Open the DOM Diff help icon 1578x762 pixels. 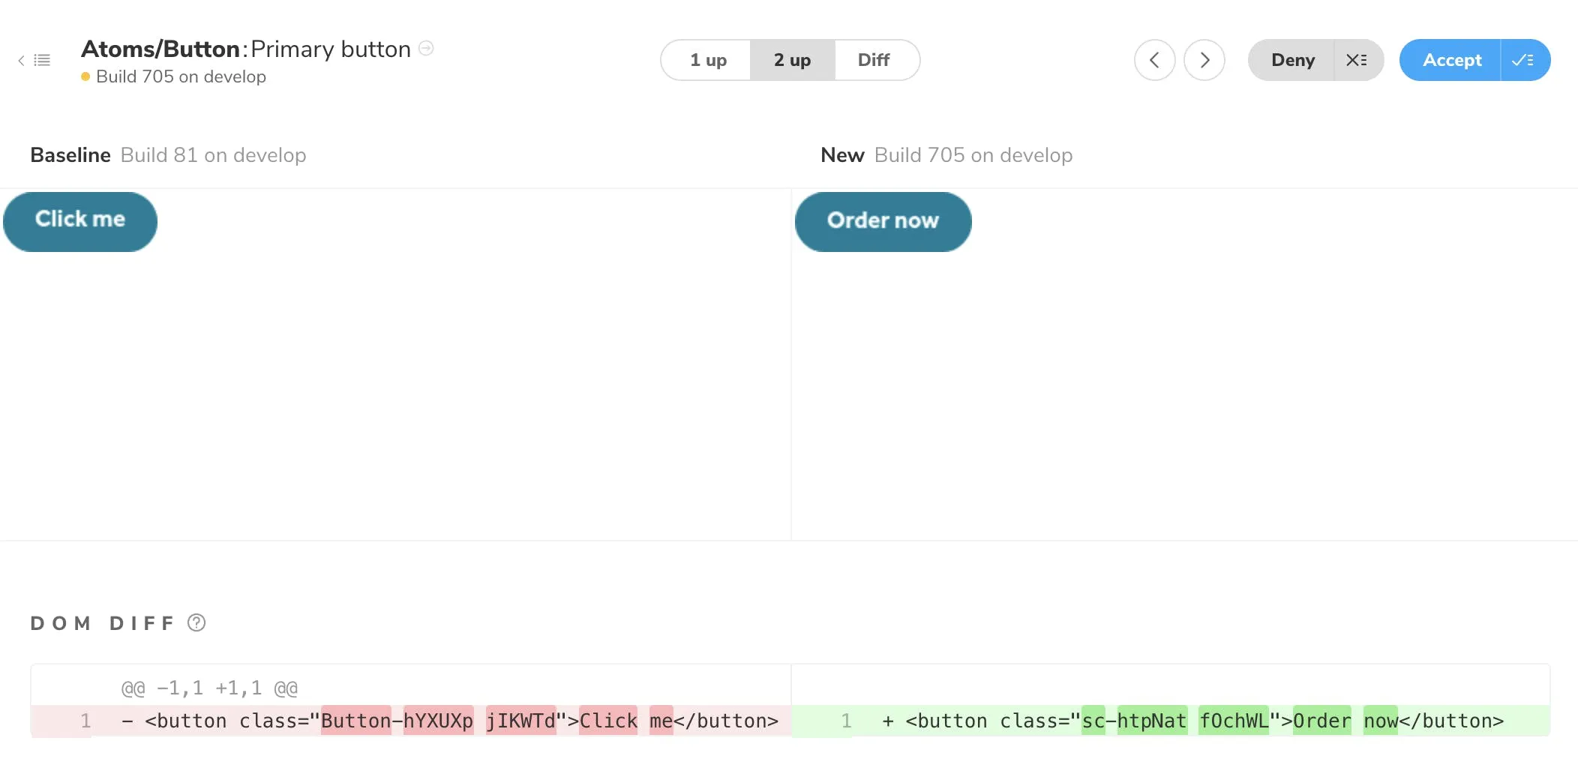click(196, 622)
